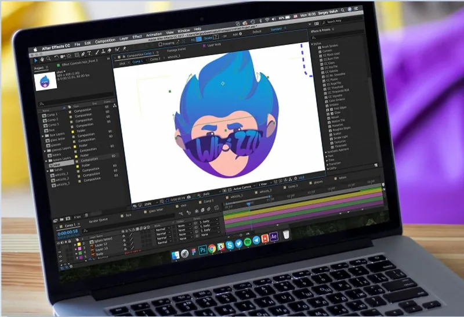Select the Rectangle shape tool

tap(77, 55)
